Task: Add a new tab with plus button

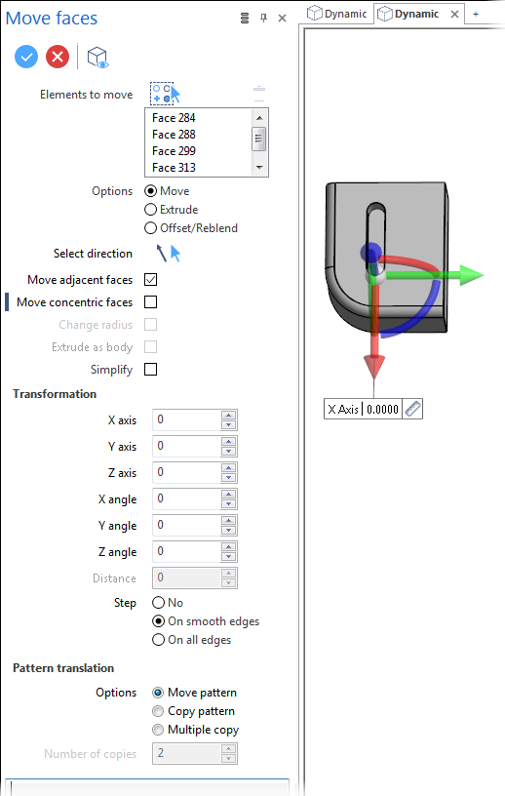Action: click(x=476, y=15)
